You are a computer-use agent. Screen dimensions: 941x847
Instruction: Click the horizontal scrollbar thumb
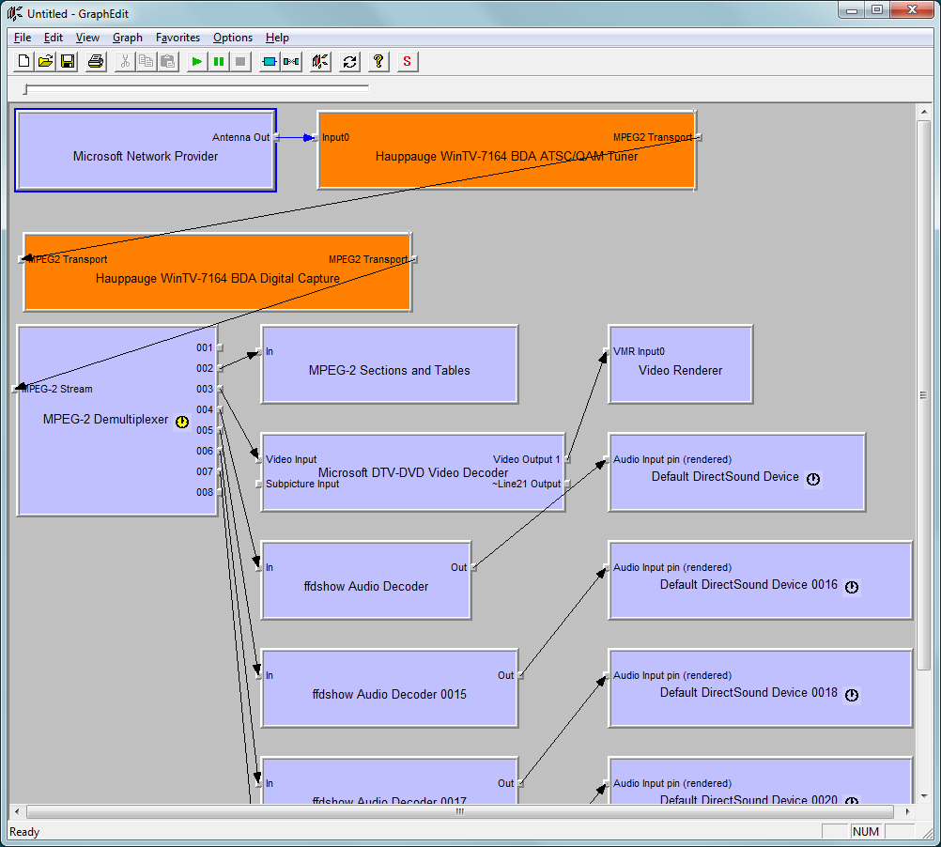459,811
